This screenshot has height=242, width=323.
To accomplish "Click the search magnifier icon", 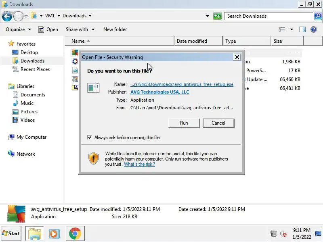I will [318, 16].
